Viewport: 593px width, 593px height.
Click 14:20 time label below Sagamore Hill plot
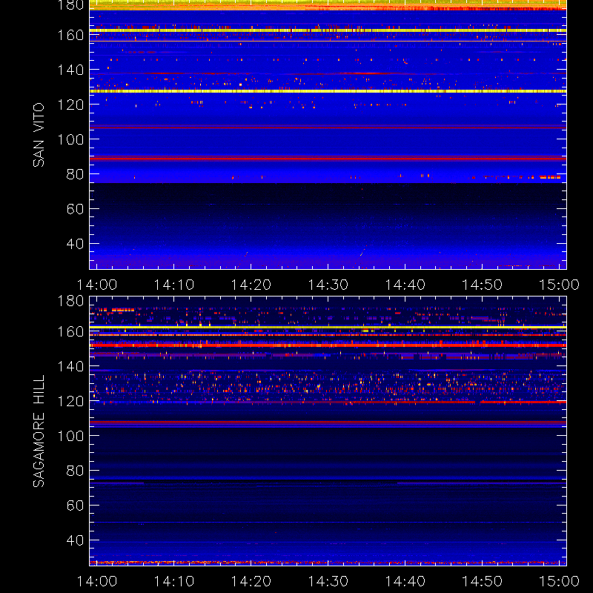251,581
